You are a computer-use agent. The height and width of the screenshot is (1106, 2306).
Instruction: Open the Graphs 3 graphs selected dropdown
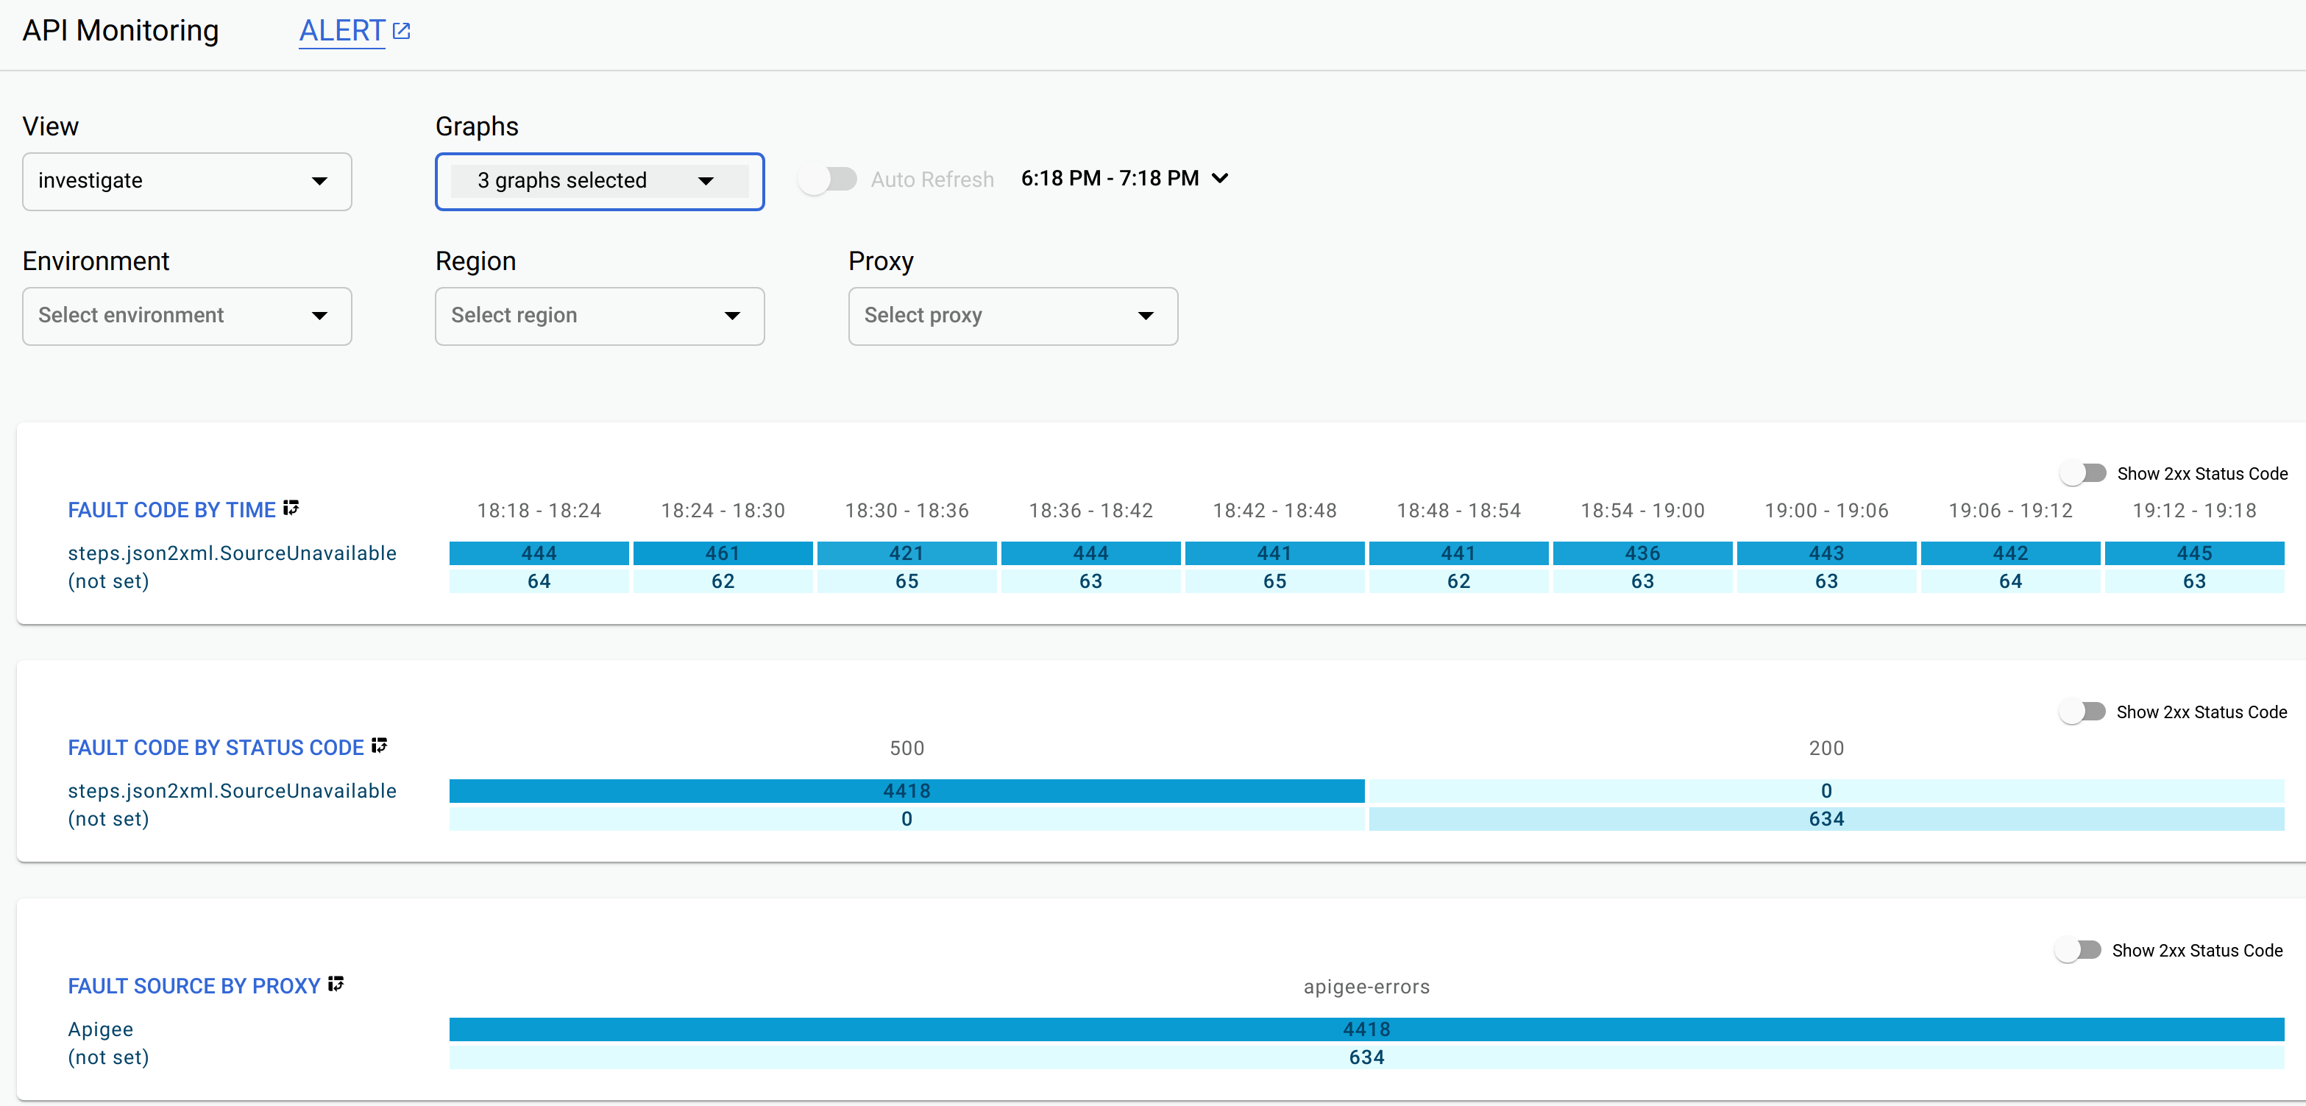[600, 180]
